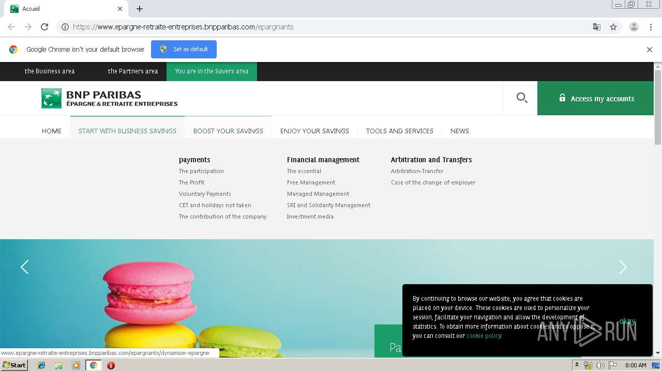Screen dimensions: 662x372
Task: Open The essential link
Action: pos(304,171)
